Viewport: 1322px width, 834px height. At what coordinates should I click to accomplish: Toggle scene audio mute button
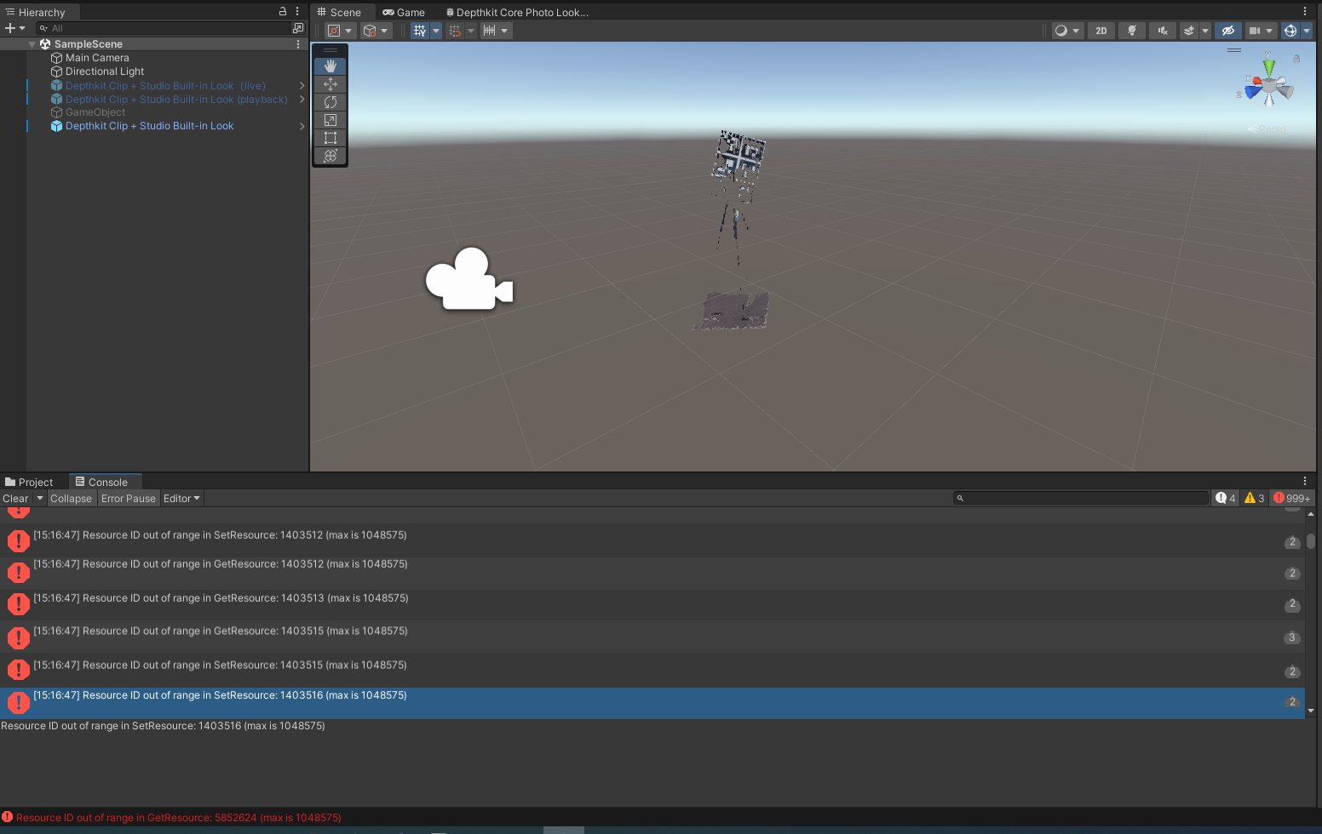(x=1162, y=31)
